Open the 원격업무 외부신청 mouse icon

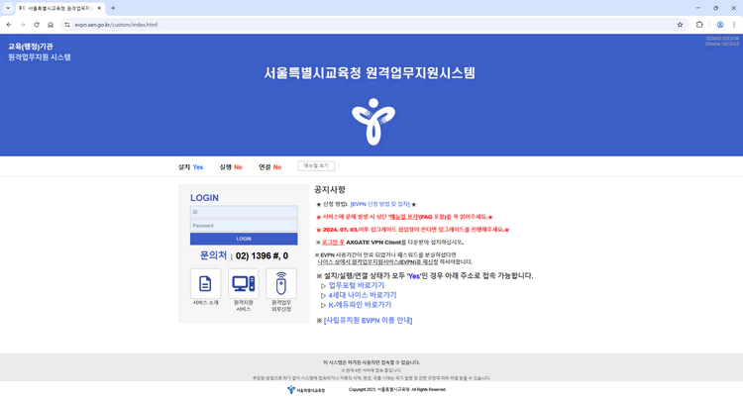pyautogui.click(x=281, y=283)
